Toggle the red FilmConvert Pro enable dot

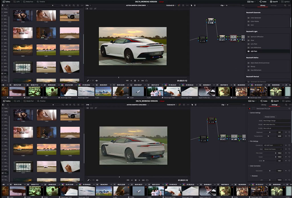[x=250, y=109]
